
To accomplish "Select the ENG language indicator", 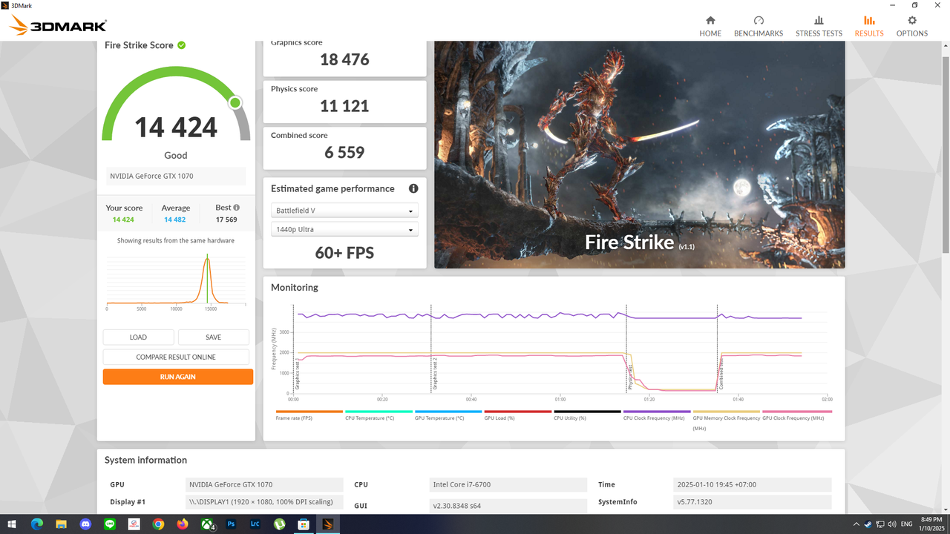I will tap(907, 524).
